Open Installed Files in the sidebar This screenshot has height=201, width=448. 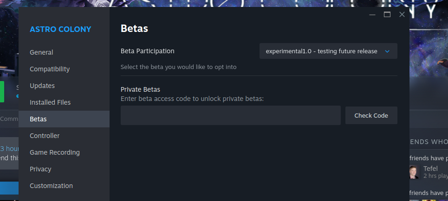pyautogui.click(x=50, y=102)
